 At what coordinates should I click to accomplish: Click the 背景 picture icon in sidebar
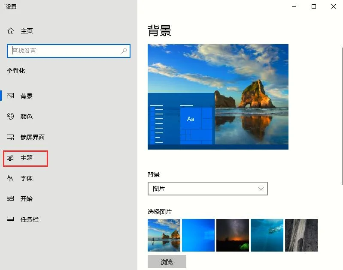[x=10, y=96]
